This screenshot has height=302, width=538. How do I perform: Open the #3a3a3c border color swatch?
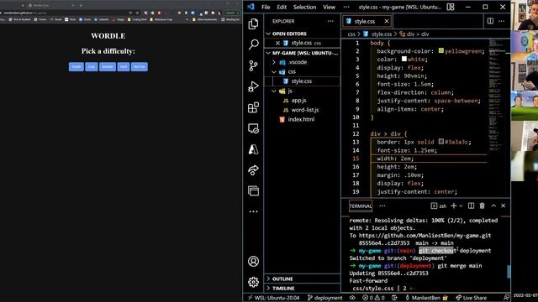(x=440, y=142)
